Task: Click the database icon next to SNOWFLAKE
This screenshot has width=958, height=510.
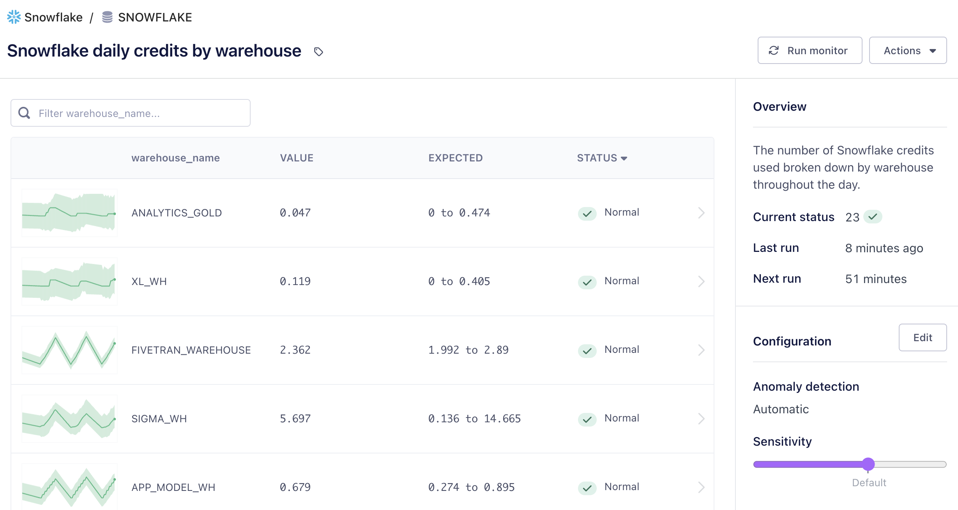Action: [x=107, y=17]
